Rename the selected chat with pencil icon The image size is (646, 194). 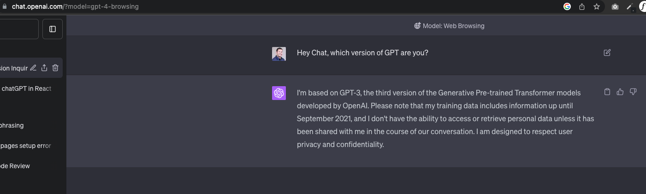[x=33, y=68]
